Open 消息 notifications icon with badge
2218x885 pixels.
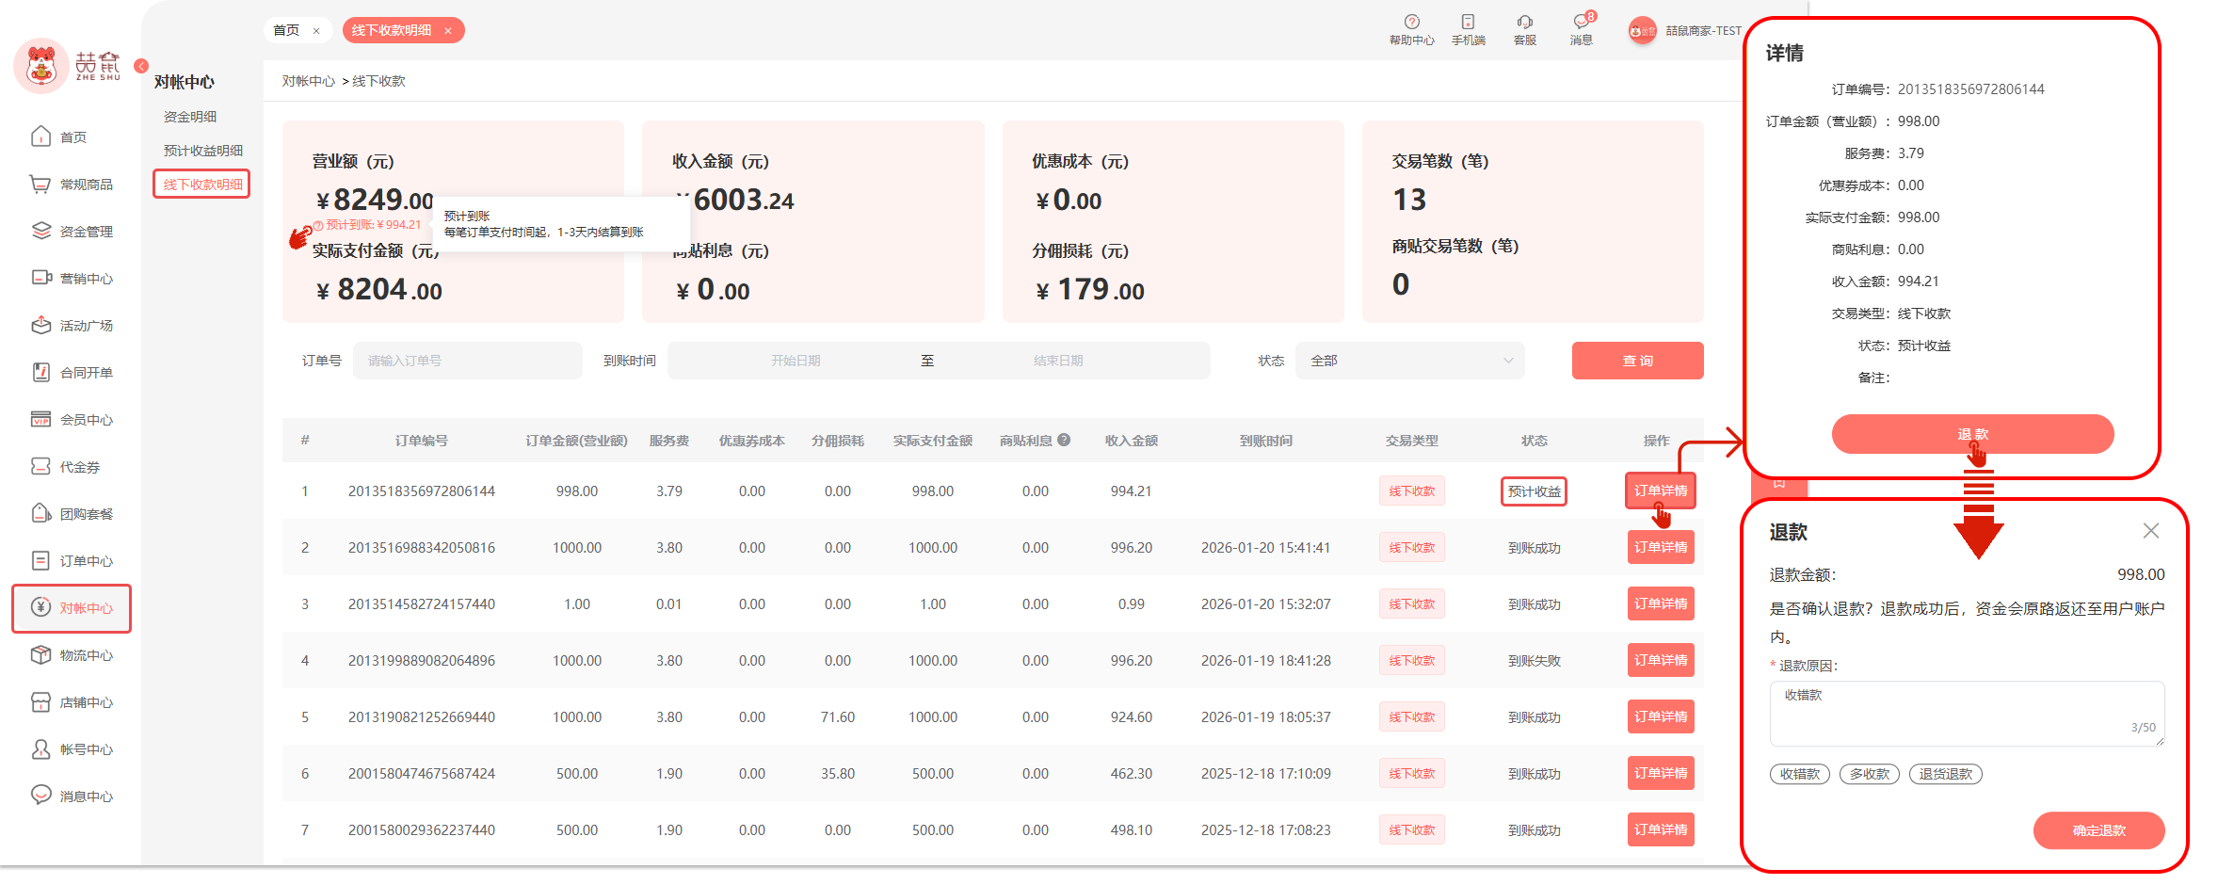click(x=1582, y=22)
